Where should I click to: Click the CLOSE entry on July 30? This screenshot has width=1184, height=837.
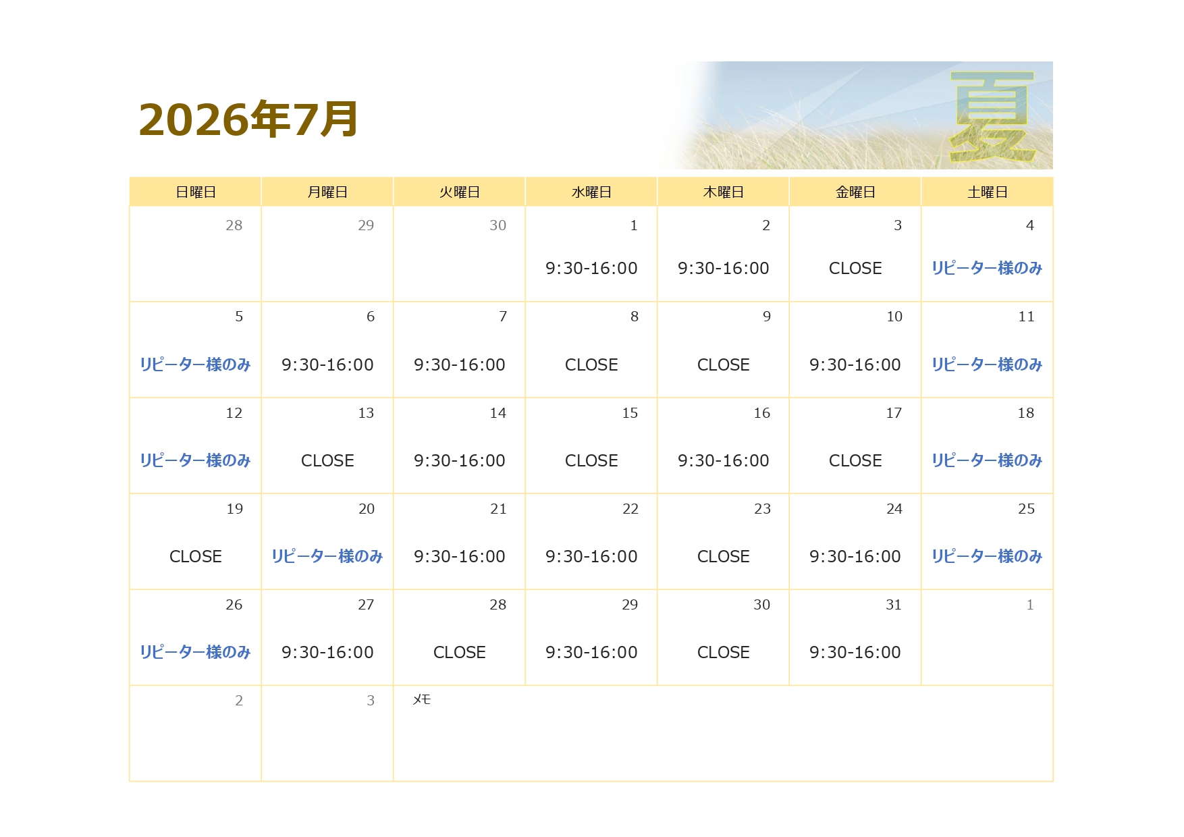724,653
